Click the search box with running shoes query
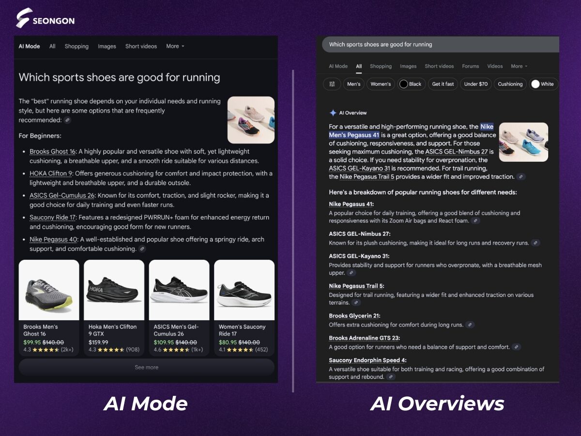Screen dimensions: 581x436 point(440,45)
